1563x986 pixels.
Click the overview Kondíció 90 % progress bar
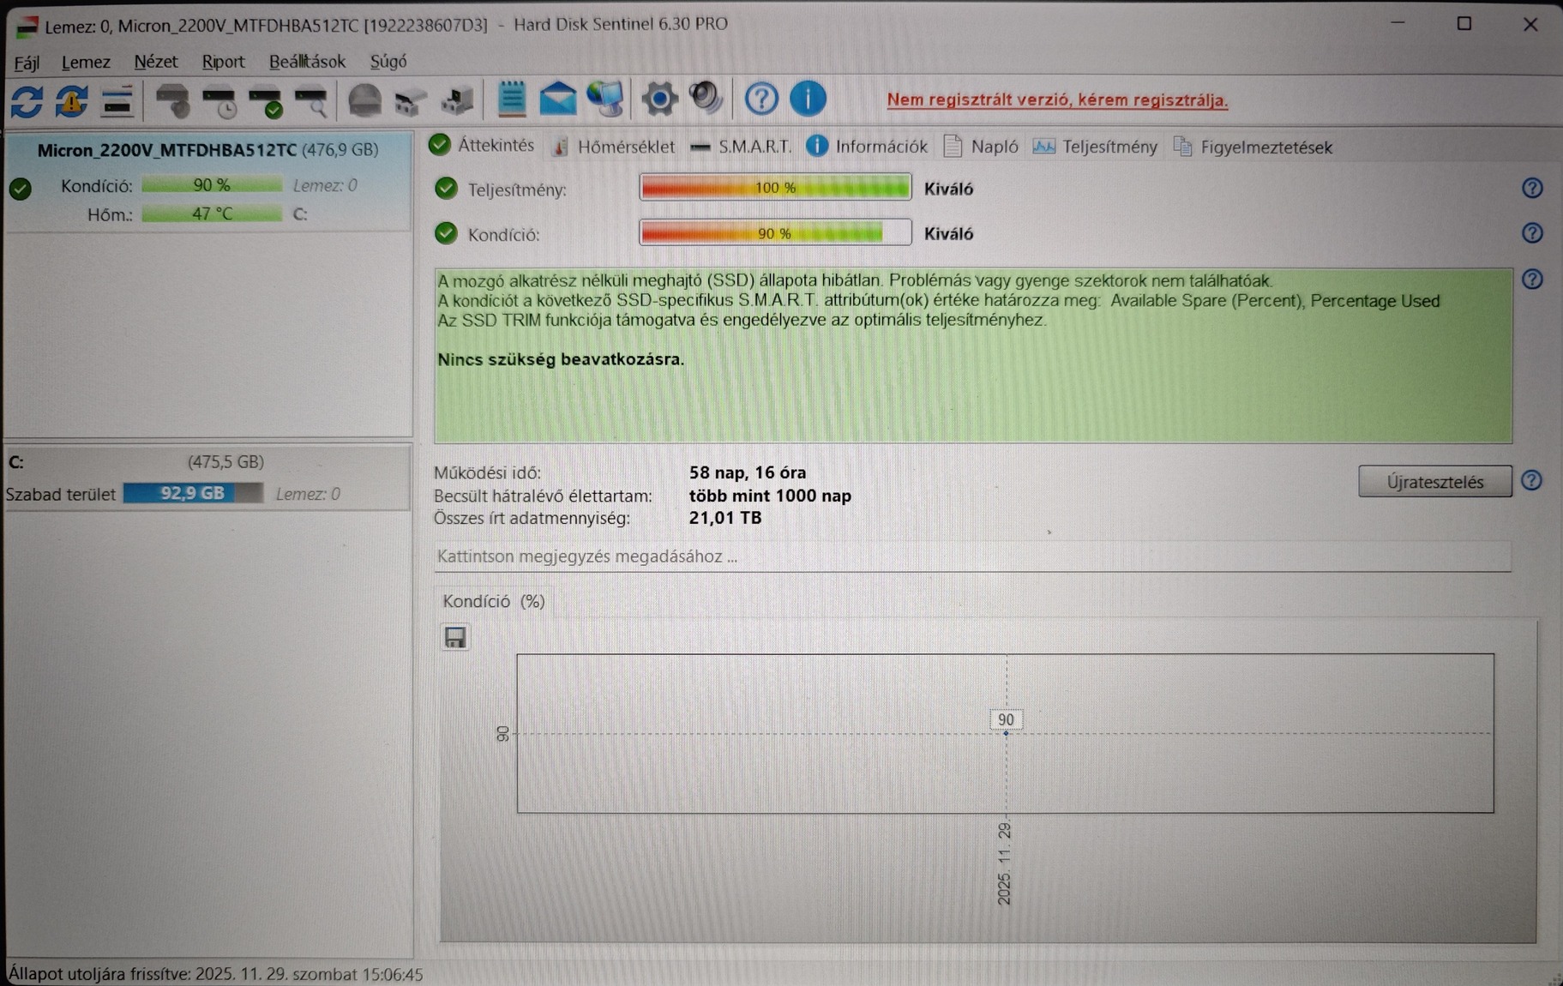click(775, 232)
